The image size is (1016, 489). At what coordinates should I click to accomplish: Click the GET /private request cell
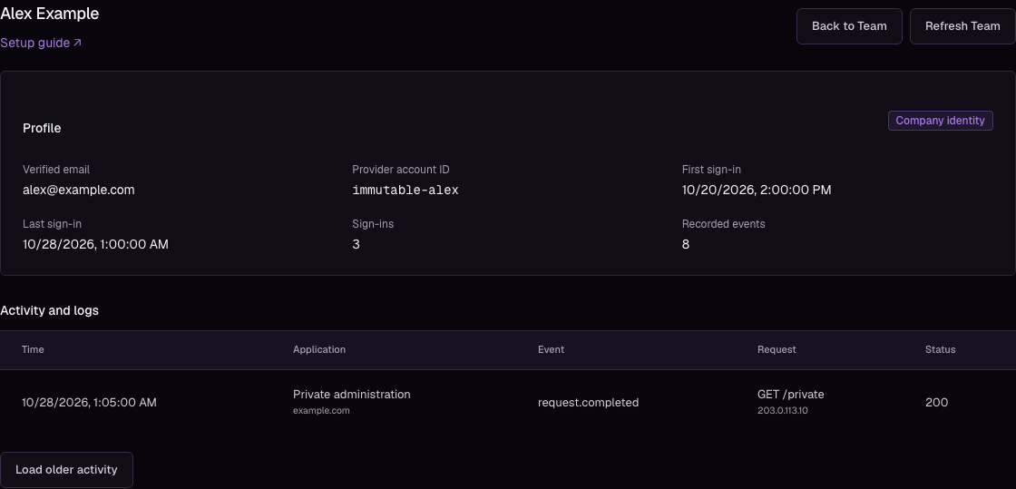(790, 395)
